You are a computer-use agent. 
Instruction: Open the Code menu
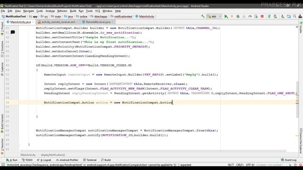[39, 11]
